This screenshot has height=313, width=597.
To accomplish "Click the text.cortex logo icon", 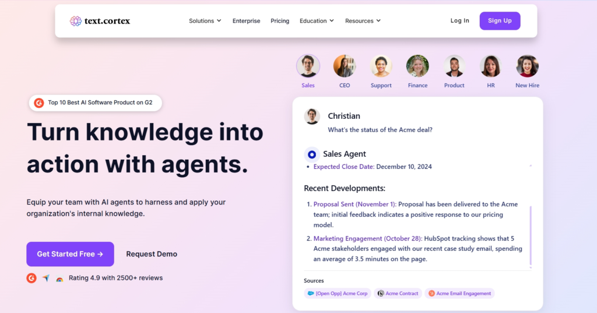I will tap(75, 21).
